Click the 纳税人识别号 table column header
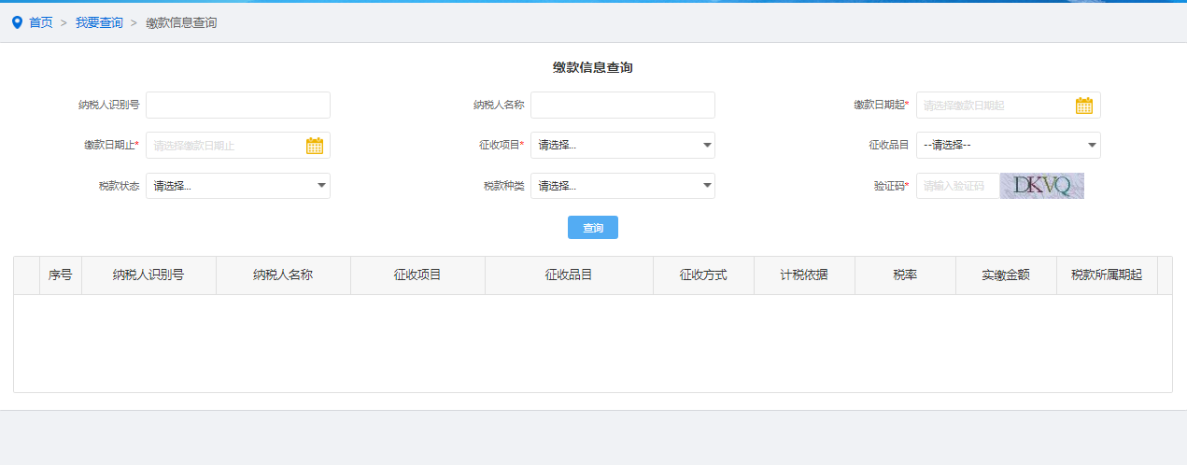Viewport: 1187px width, 465px height. 149,275
